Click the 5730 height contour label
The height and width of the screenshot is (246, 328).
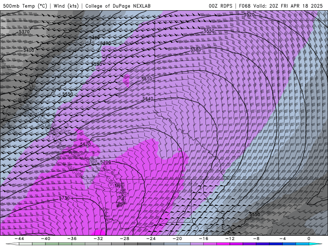point(64,198)
